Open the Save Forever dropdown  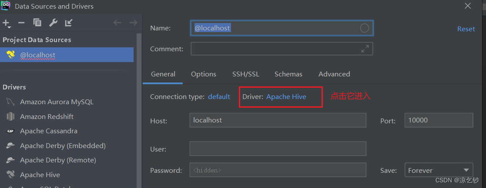click(x=439, y=170)
